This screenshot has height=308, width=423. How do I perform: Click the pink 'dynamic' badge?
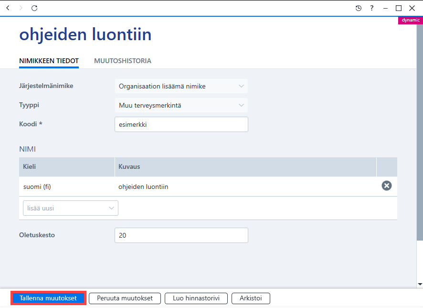coord(411,20)
